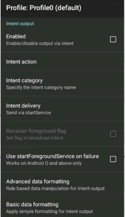Tap Use startForegroundService on failure label
Viewport: 125px width, 217px height.
click(x=53, y=156)
